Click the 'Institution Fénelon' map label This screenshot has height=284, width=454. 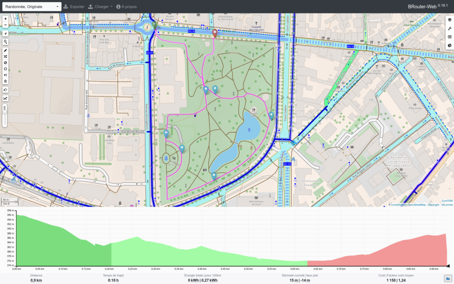[311, 183]
